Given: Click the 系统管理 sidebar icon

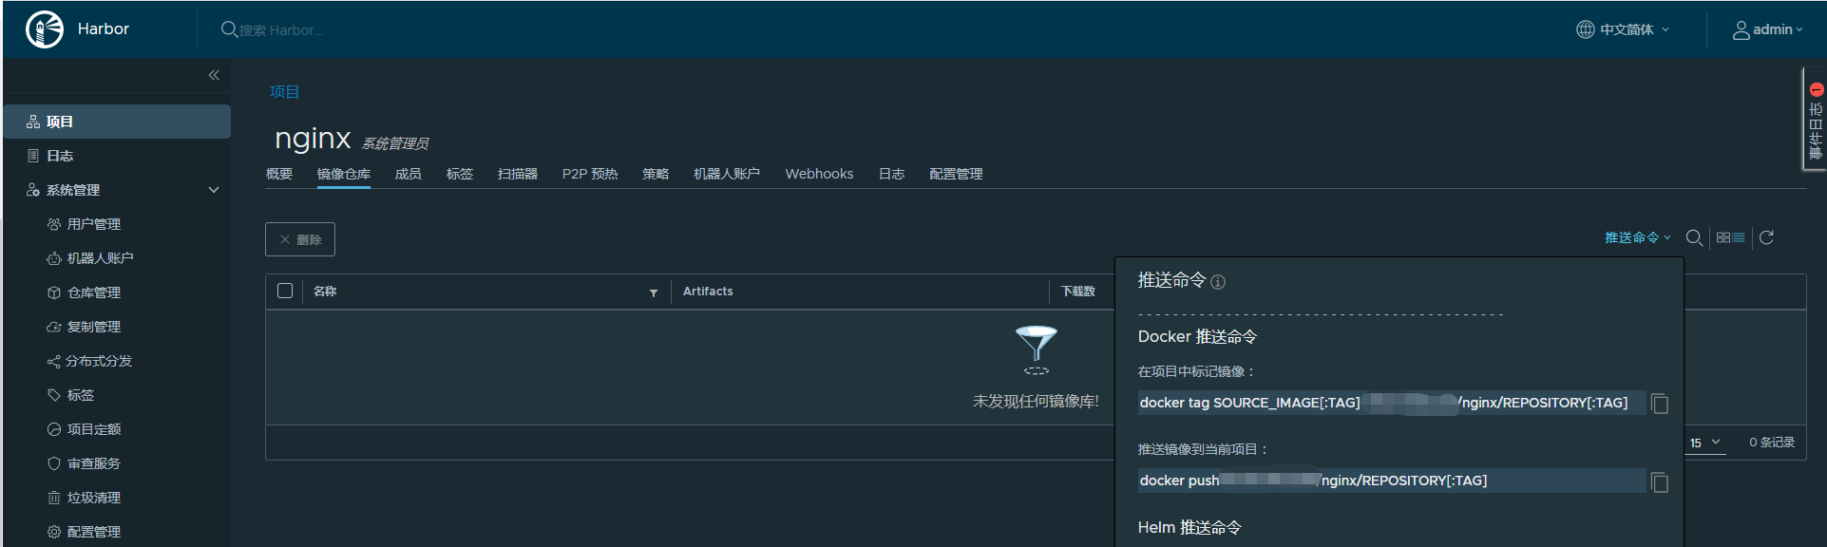Looking at the screenshot, I should (33, 190).
